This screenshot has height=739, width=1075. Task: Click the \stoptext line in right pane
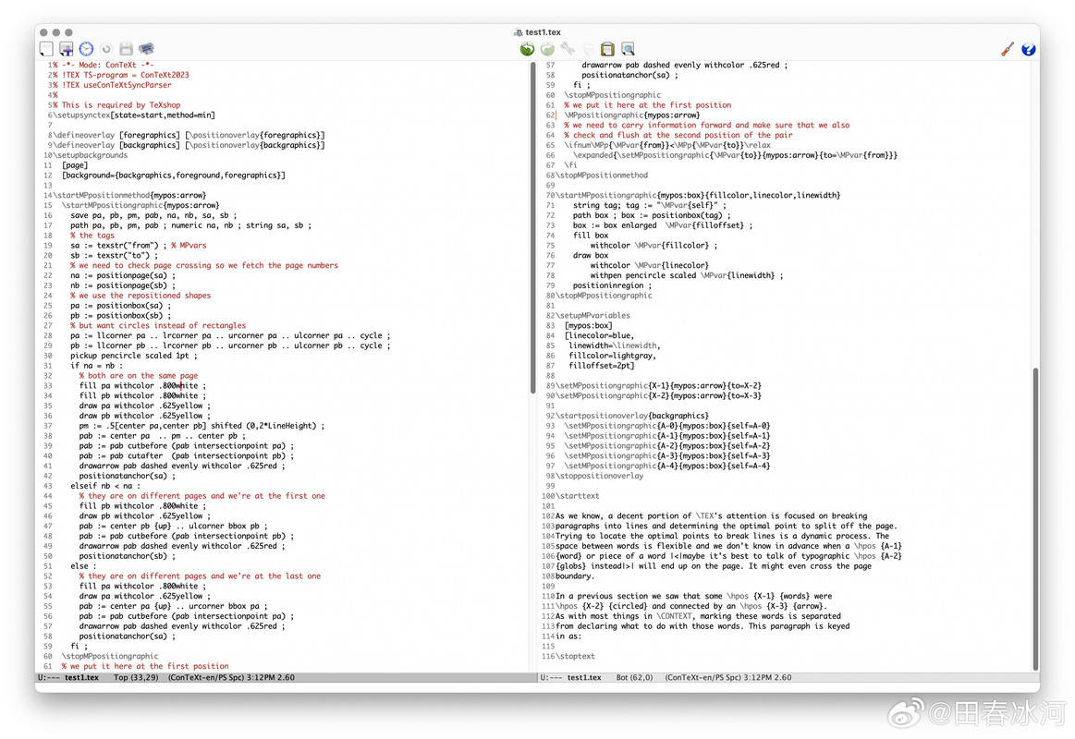[575, 656]
